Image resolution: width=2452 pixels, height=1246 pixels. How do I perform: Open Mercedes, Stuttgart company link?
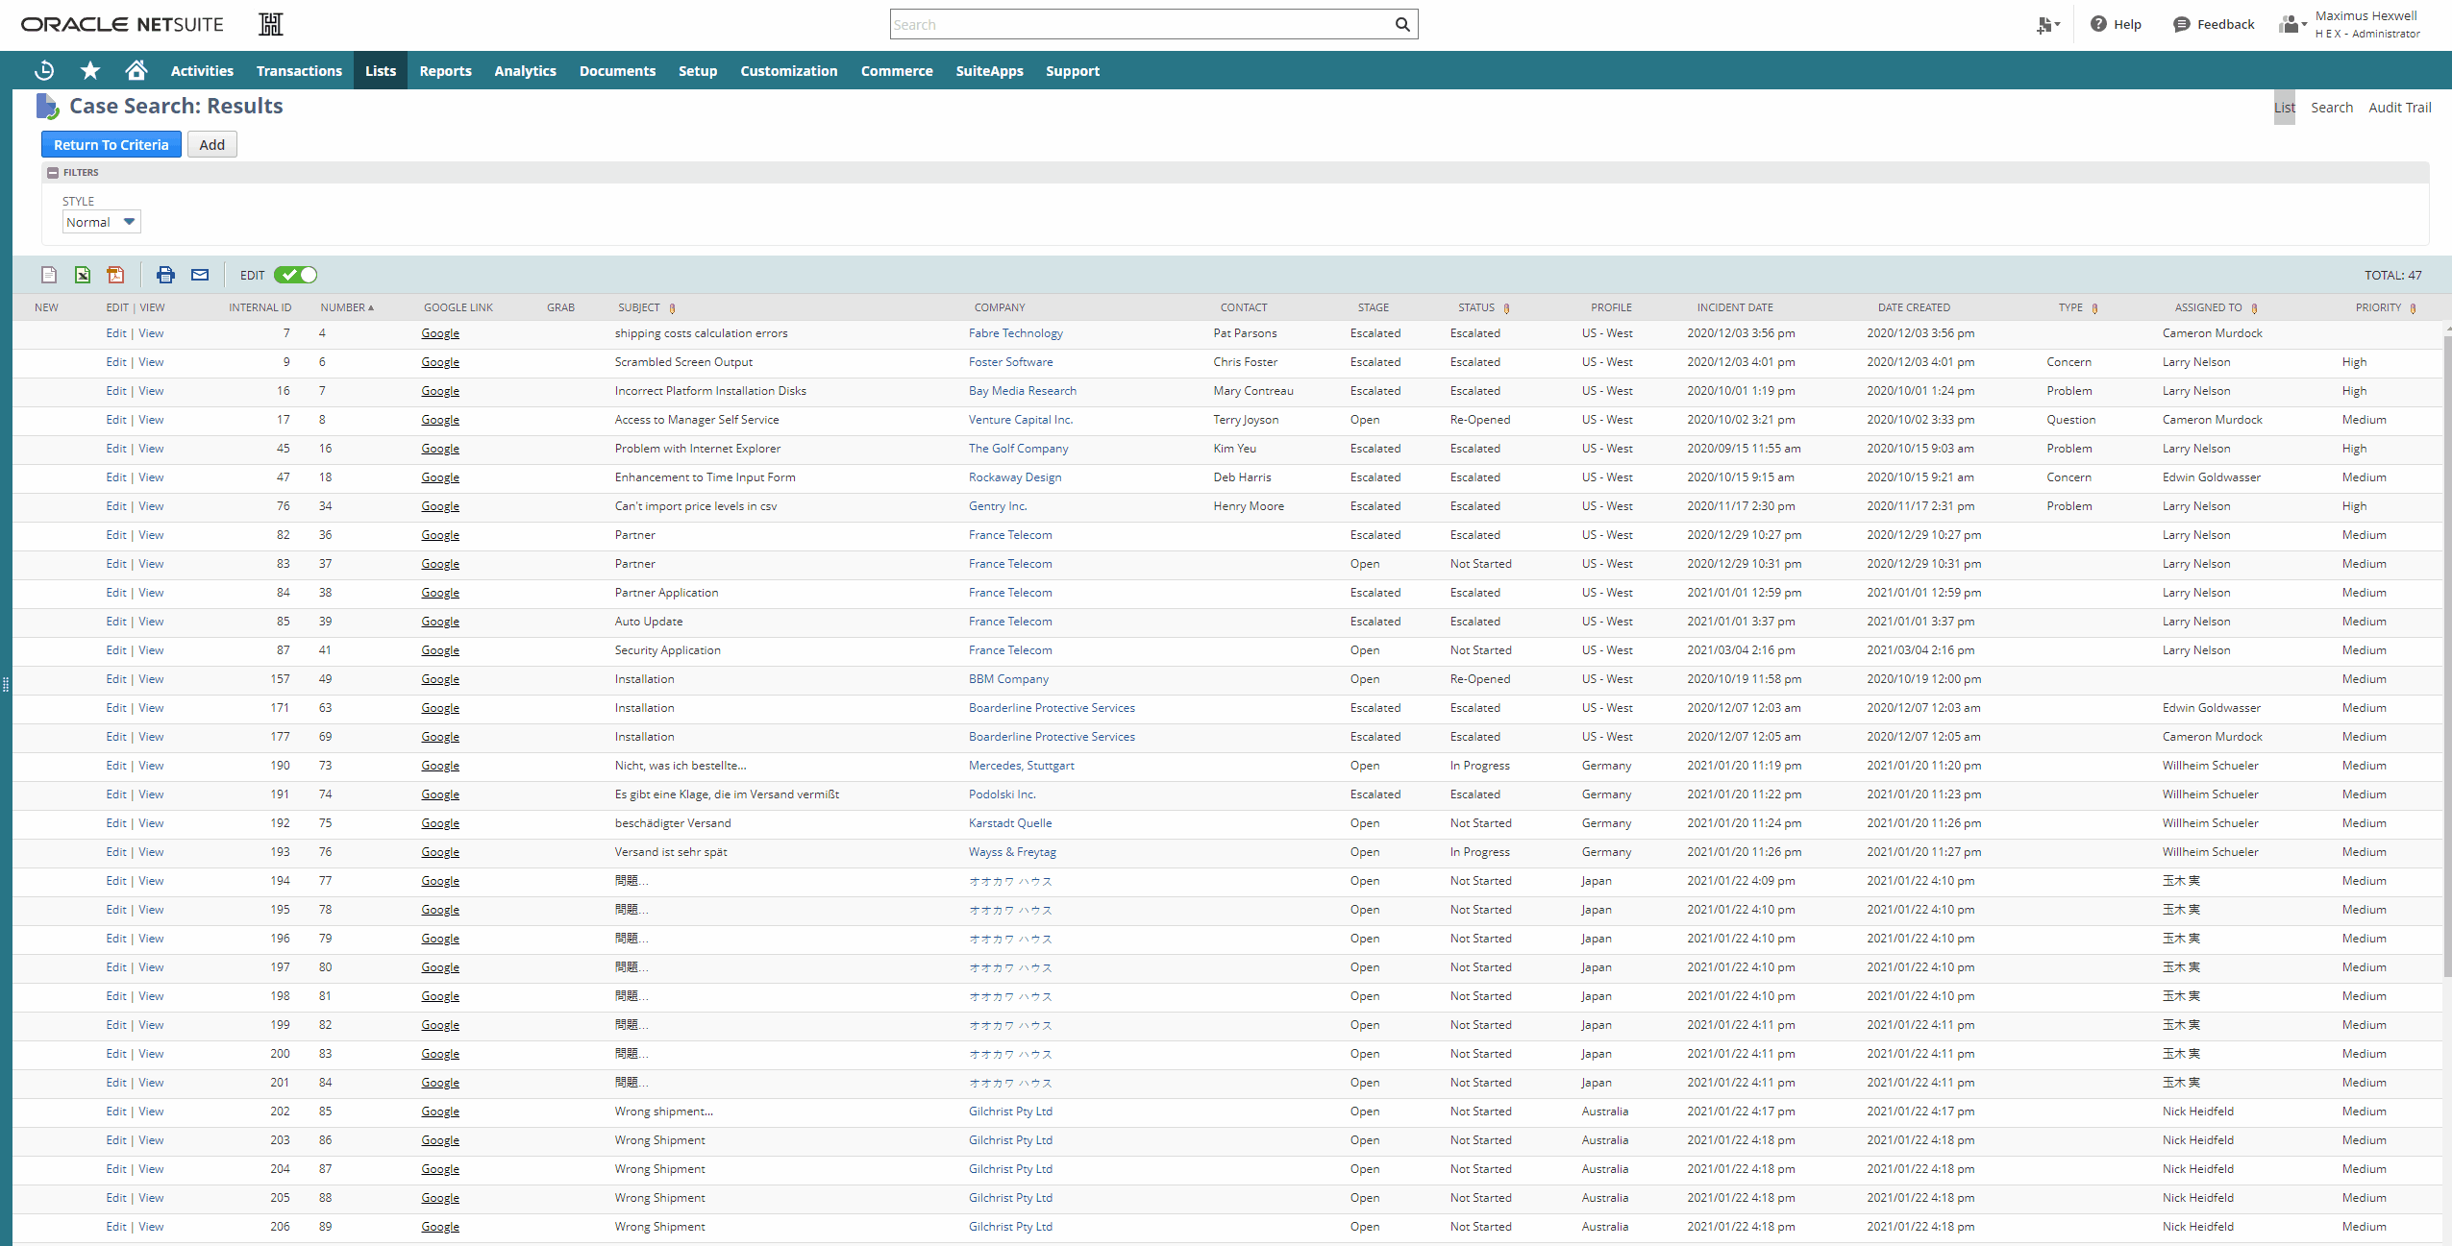point(1021,766)
